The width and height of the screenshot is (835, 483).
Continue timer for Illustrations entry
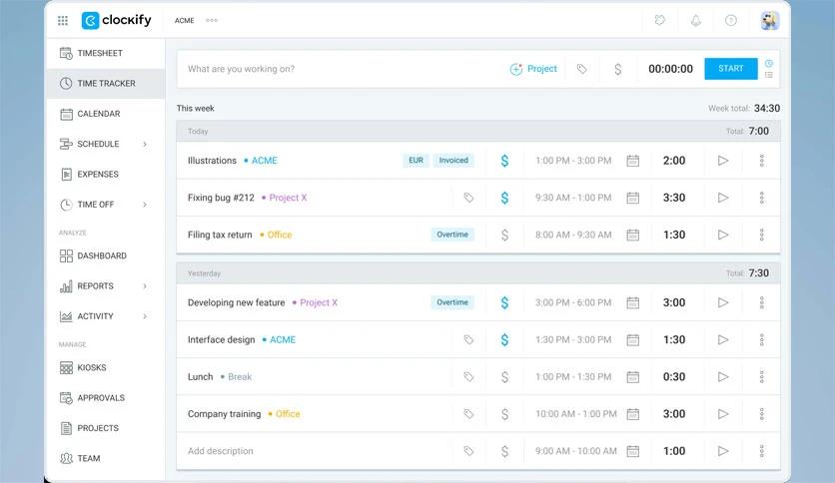(723, 161)
